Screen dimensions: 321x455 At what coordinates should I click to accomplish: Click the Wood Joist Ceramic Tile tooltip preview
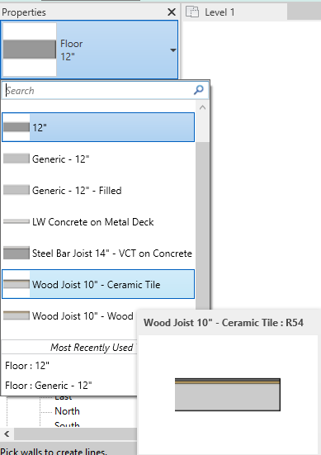click(x=228, y=395)
